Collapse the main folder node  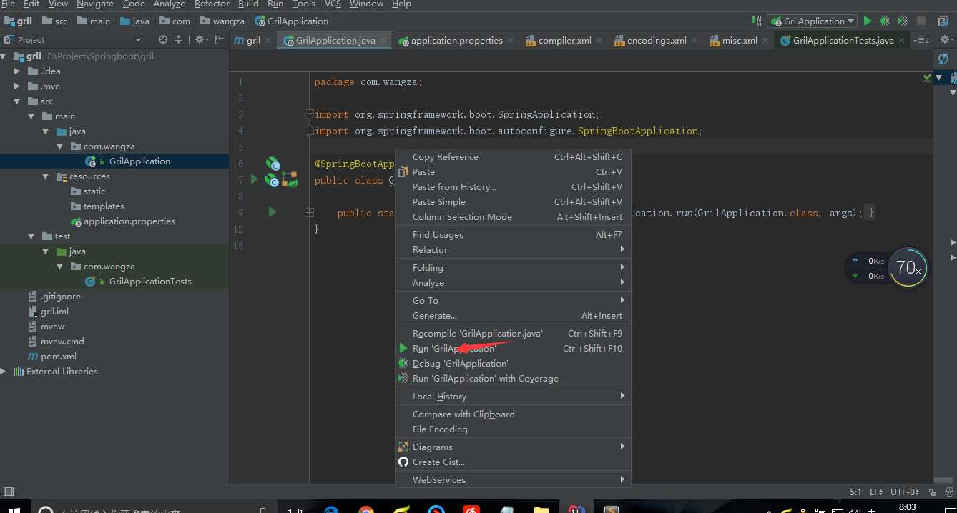(31, 116)
